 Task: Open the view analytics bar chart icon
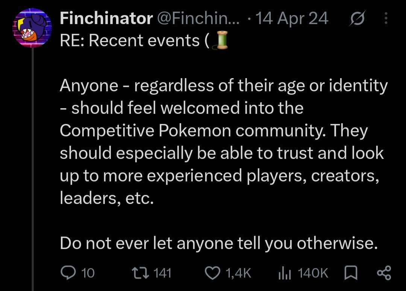pyautogui.click(x=285, y=273)
